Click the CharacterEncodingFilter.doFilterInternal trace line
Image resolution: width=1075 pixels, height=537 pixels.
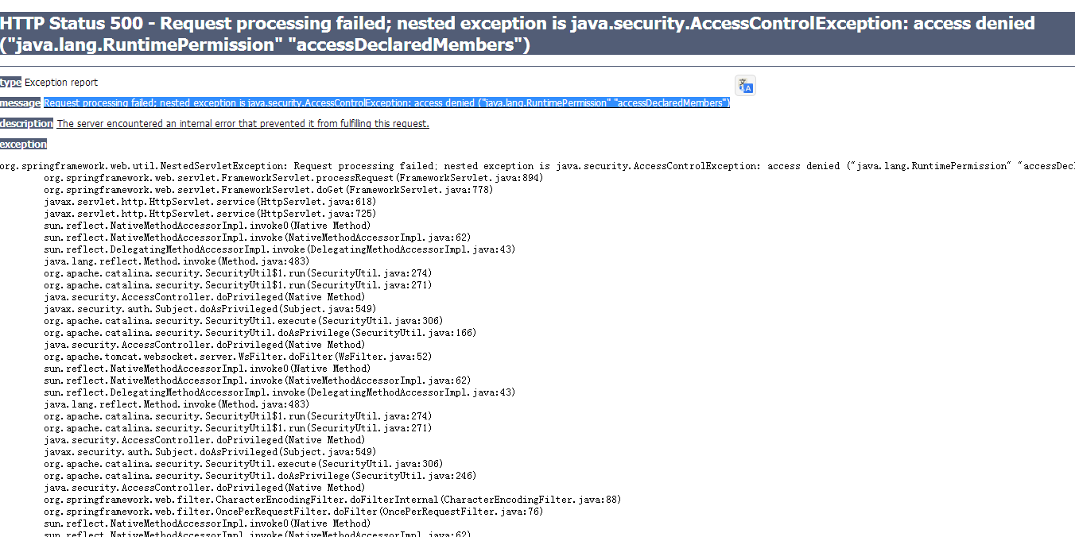(332, 500)
